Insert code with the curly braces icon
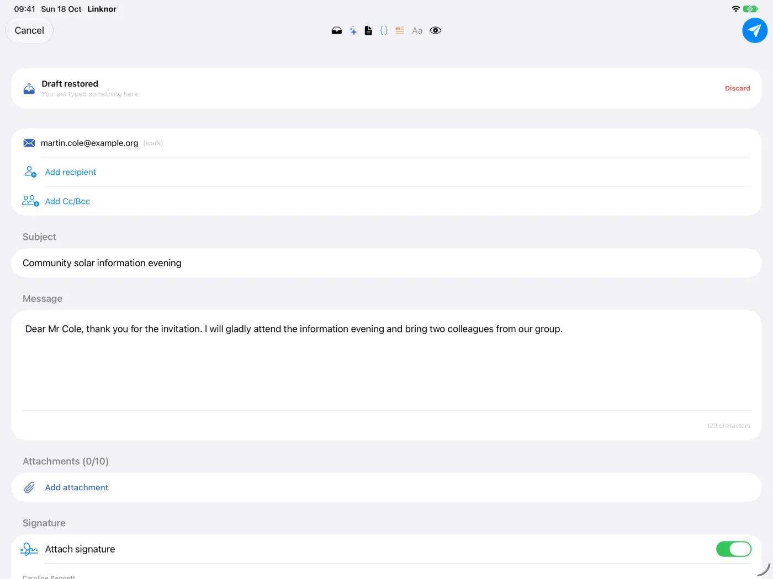The image size is (773, 579). click(x=384, y=30)
